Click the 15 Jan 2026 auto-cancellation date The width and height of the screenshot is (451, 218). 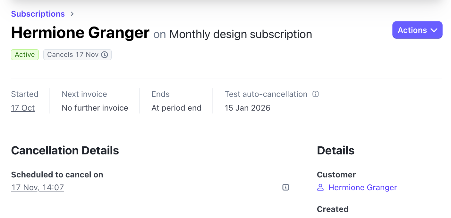click(x=247, y=108)
